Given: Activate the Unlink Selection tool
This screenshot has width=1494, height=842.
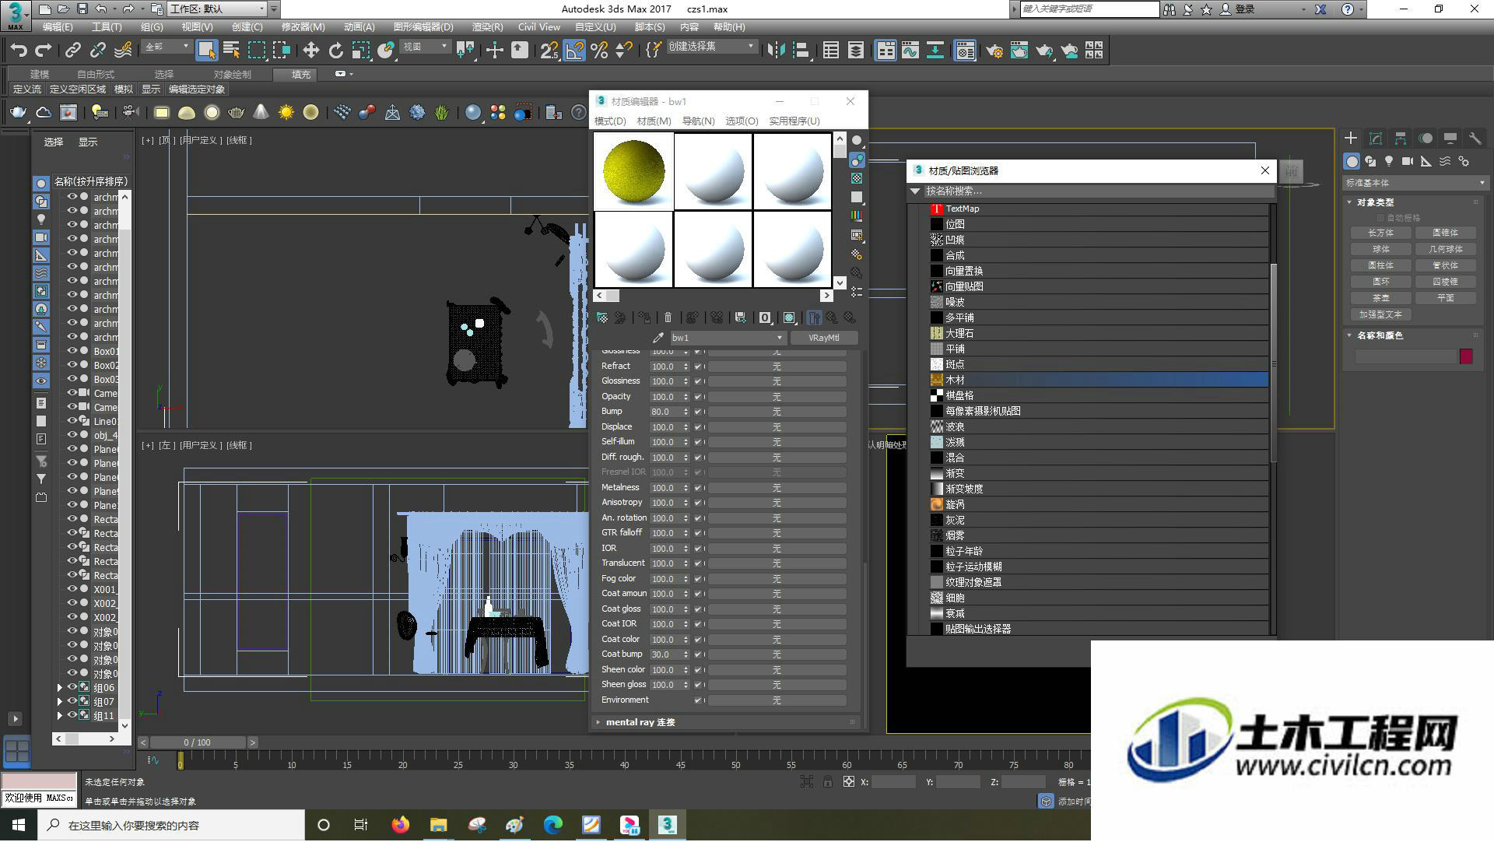Looking at the screenshot, I should (97, 51).
